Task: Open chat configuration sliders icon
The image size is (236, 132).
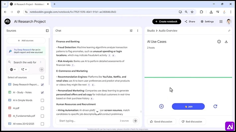Action: (x=131, y=31)
